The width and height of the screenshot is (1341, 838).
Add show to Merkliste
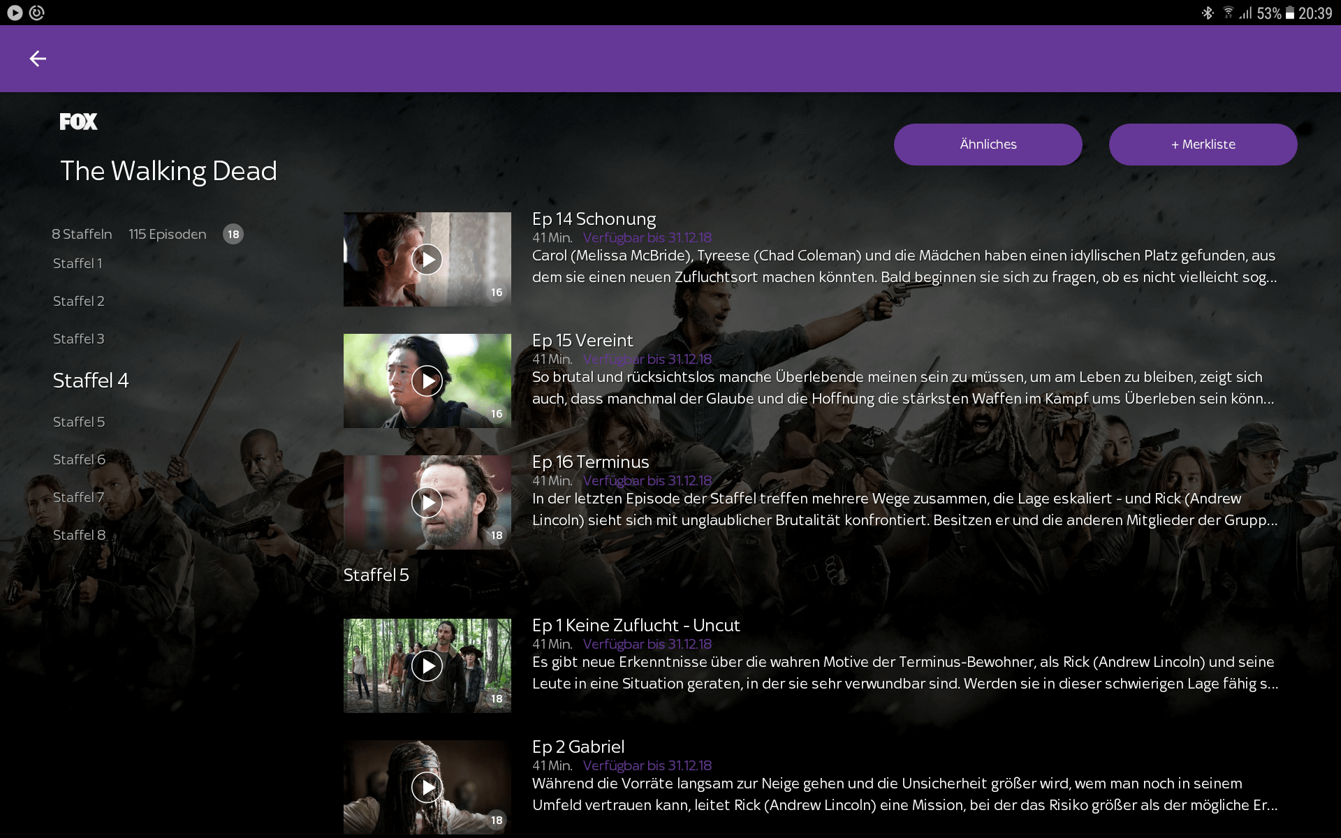1203,145
